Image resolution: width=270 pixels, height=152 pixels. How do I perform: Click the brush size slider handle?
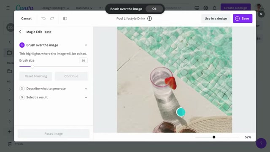(32, 67)
